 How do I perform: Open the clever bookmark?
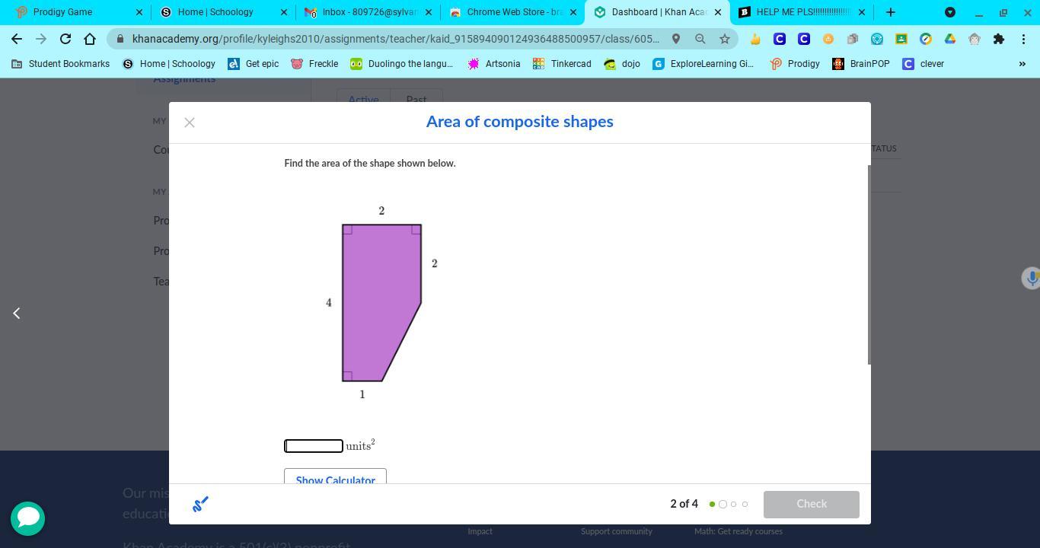pos(924,64)
